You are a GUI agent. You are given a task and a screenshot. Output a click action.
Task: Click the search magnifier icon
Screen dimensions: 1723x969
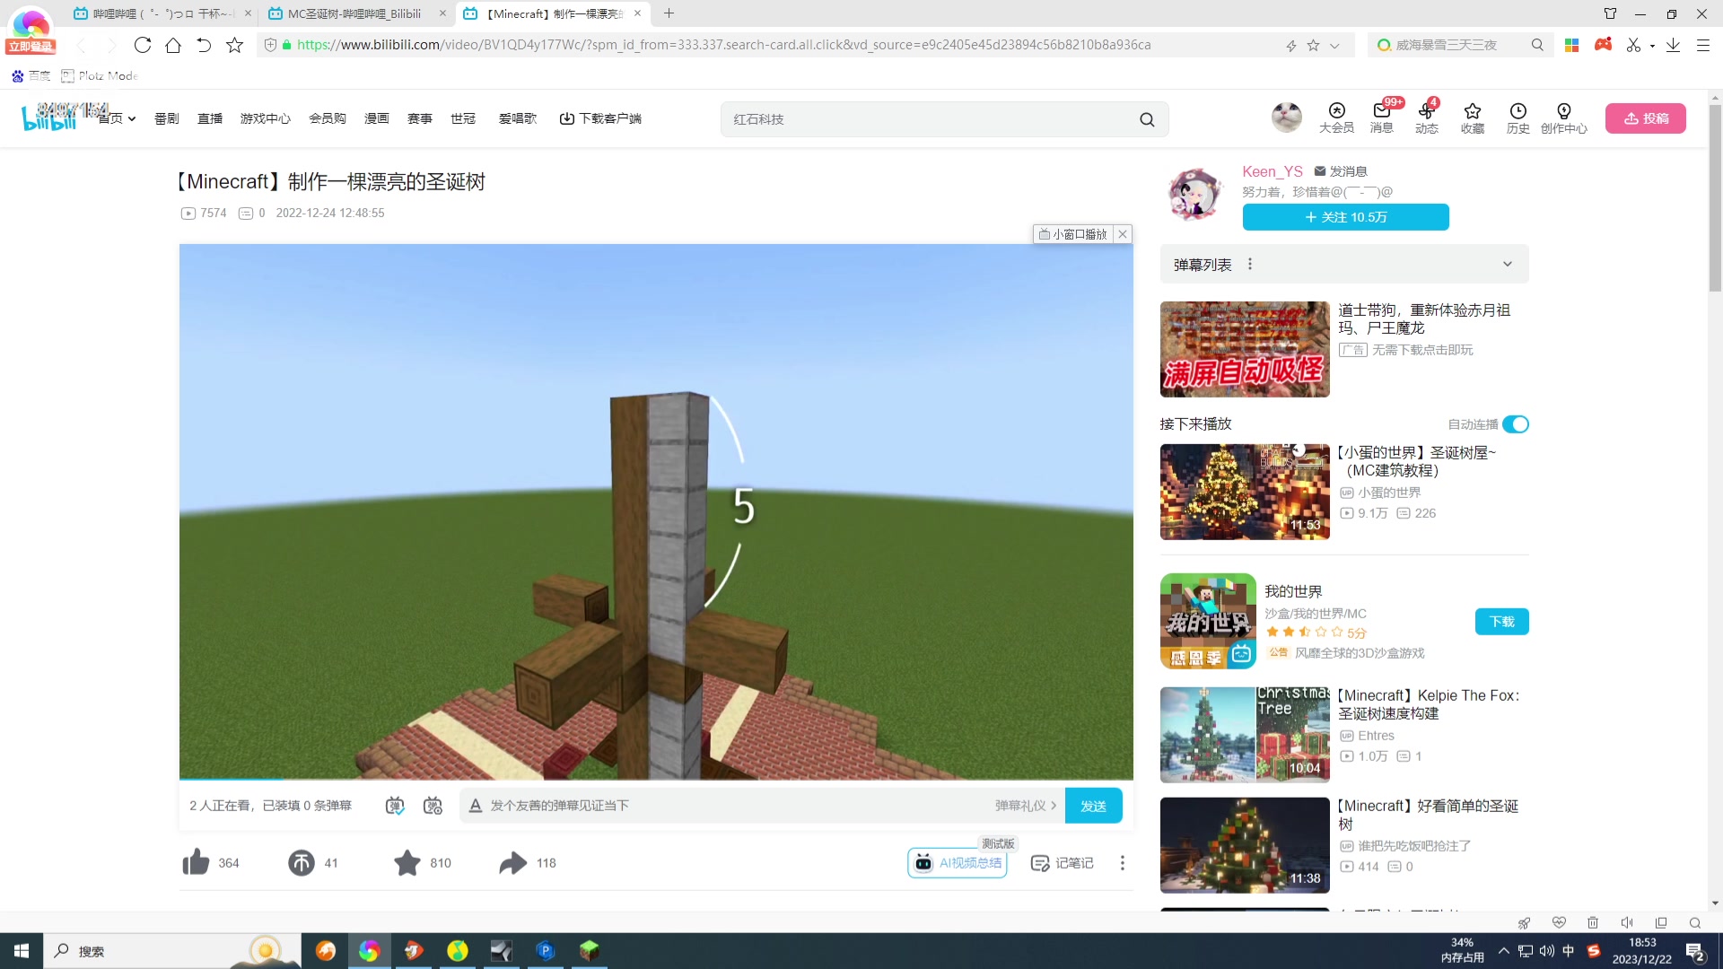coord(1147,119)
